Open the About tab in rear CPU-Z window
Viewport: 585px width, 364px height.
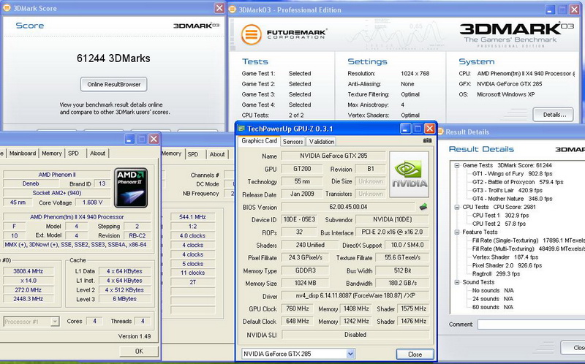pyautogui.click(x=216, y=154)
